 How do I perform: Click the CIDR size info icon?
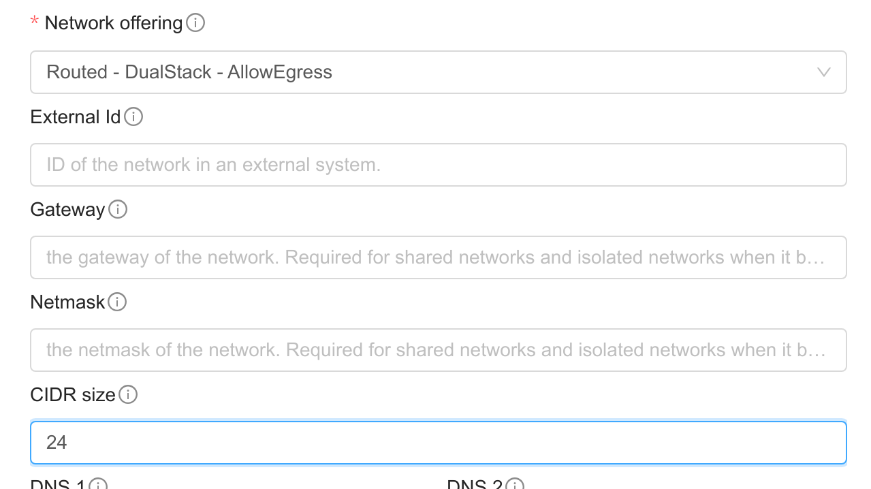pos(127,394)
